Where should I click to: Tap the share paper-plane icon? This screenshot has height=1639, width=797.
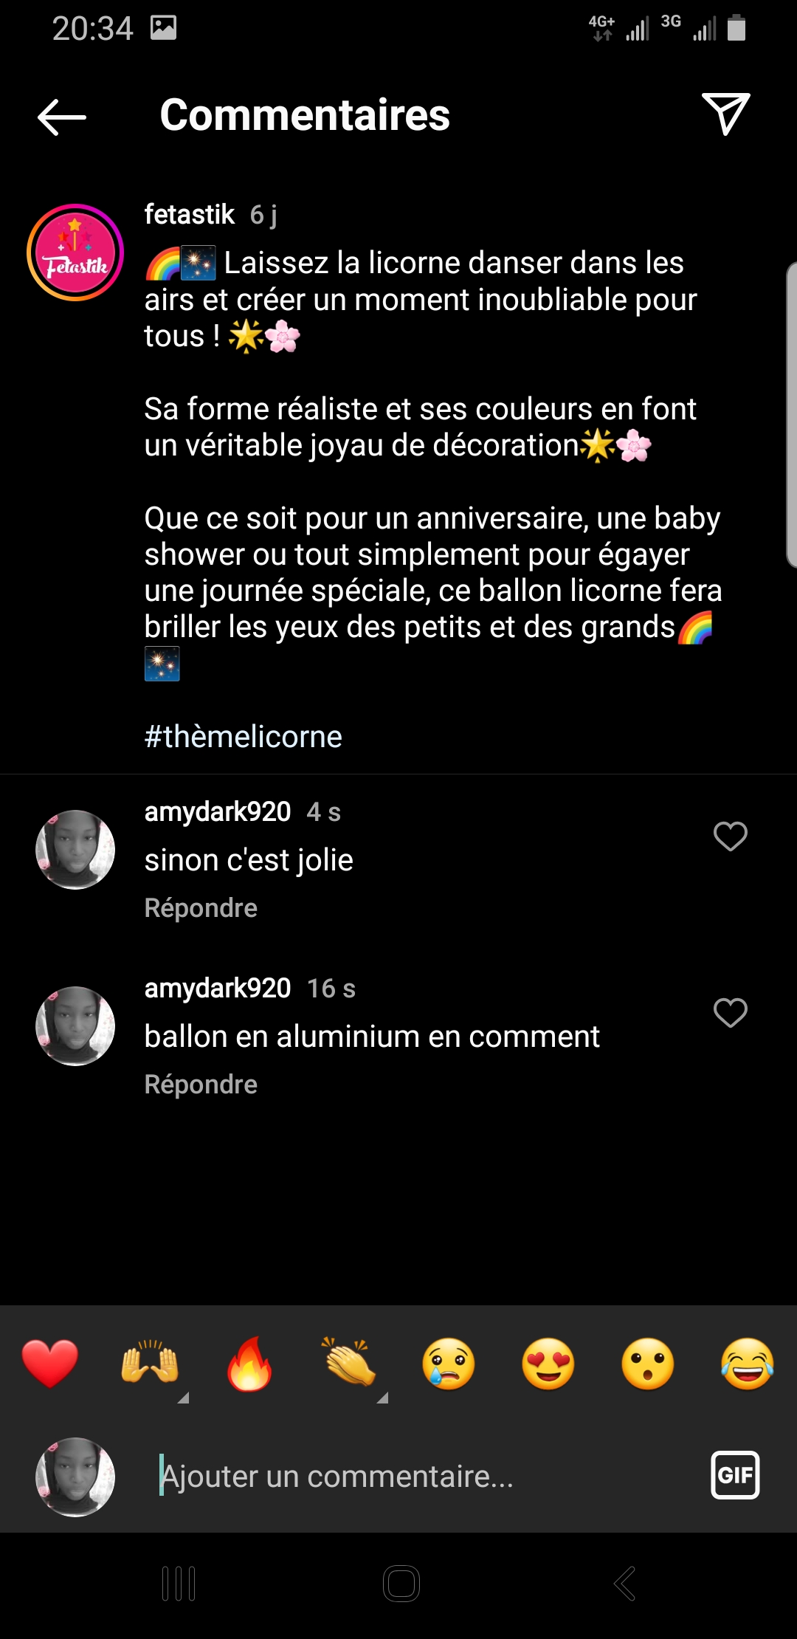(725, 114)
